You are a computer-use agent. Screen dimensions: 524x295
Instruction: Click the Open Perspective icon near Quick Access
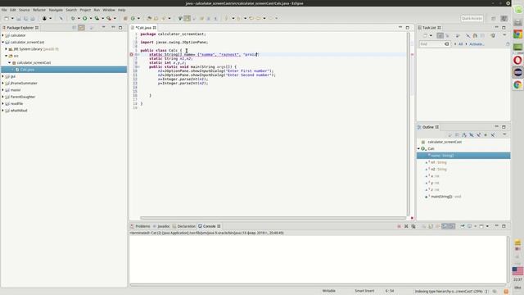493,18
